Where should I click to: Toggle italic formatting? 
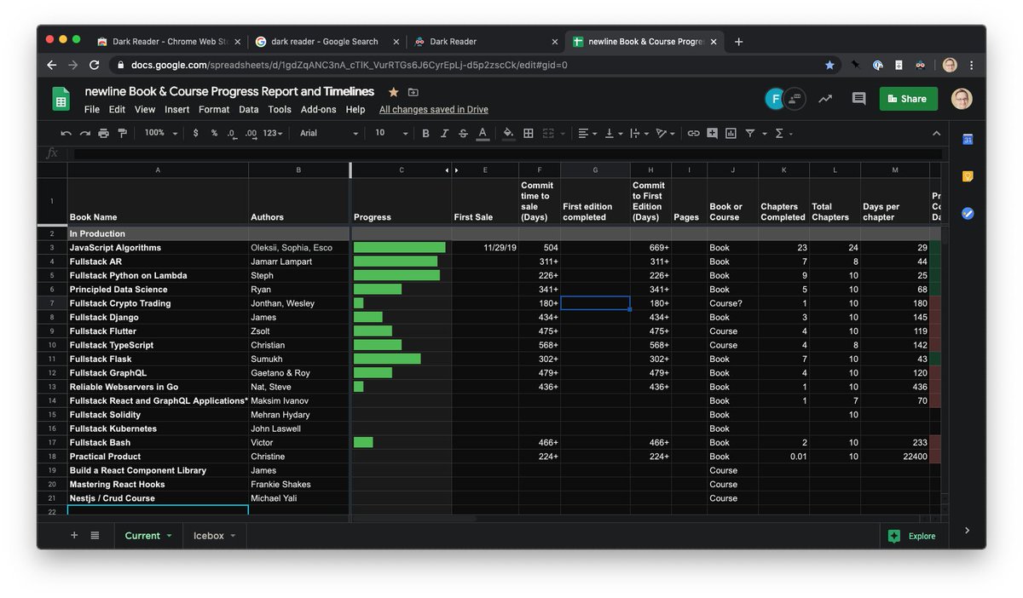click(444, 133)
